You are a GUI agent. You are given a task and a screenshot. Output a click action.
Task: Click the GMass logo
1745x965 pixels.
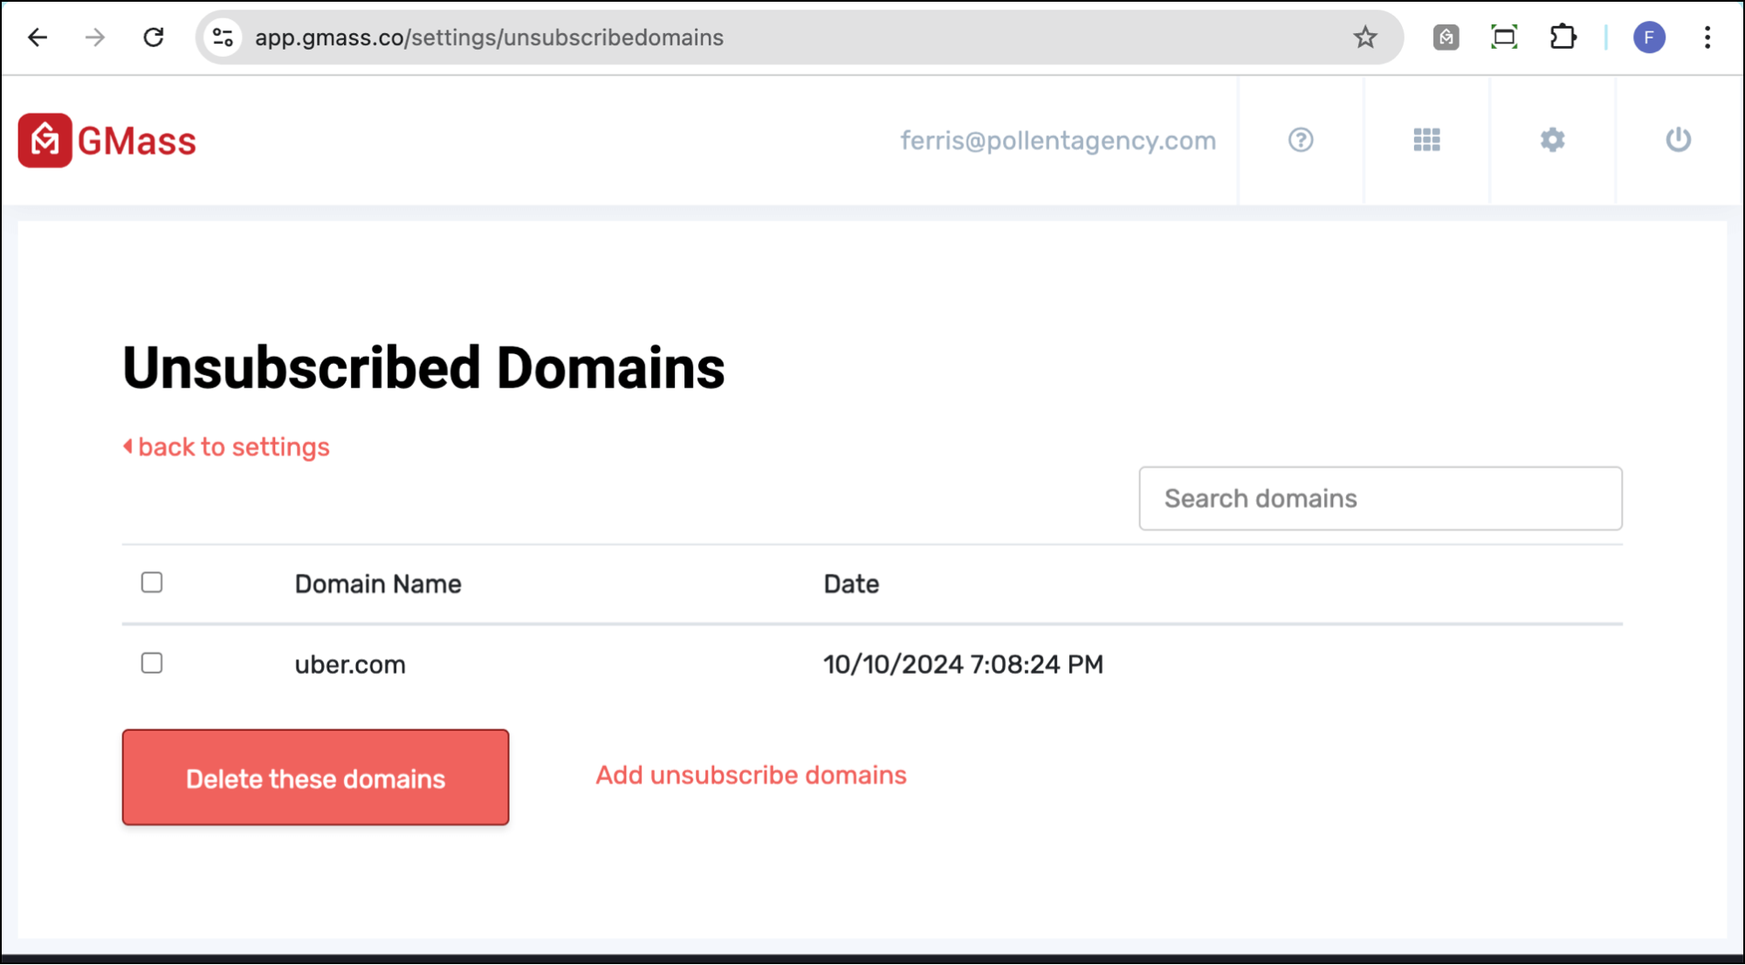tap(106, 140)
